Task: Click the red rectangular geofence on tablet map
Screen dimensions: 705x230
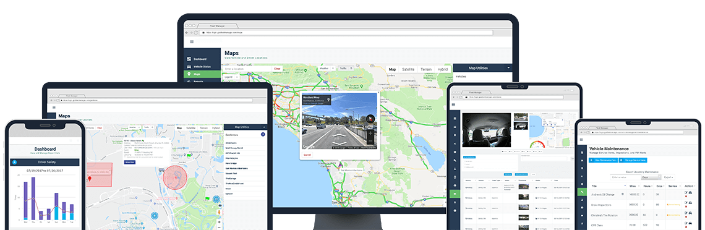Action: pos(100,175)
